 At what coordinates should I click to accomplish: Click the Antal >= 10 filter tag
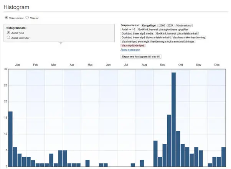pyautogui.click(x=129, y=29)
